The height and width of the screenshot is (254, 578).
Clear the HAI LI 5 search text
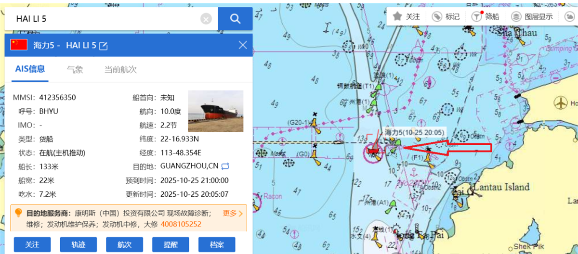(206, 19)
